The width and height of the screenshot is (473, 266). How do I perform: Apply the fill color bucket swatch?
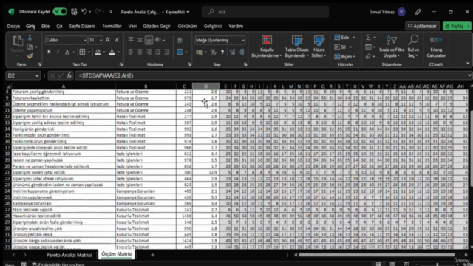(x=98, y=52)
